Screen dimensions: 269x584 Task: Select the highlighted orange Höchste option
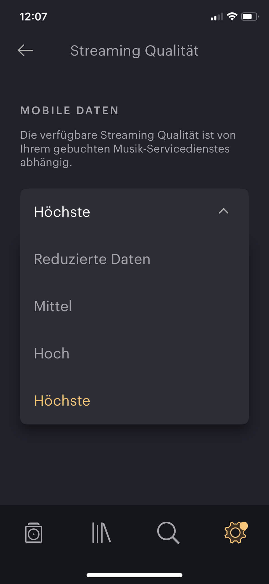[62, 401]
